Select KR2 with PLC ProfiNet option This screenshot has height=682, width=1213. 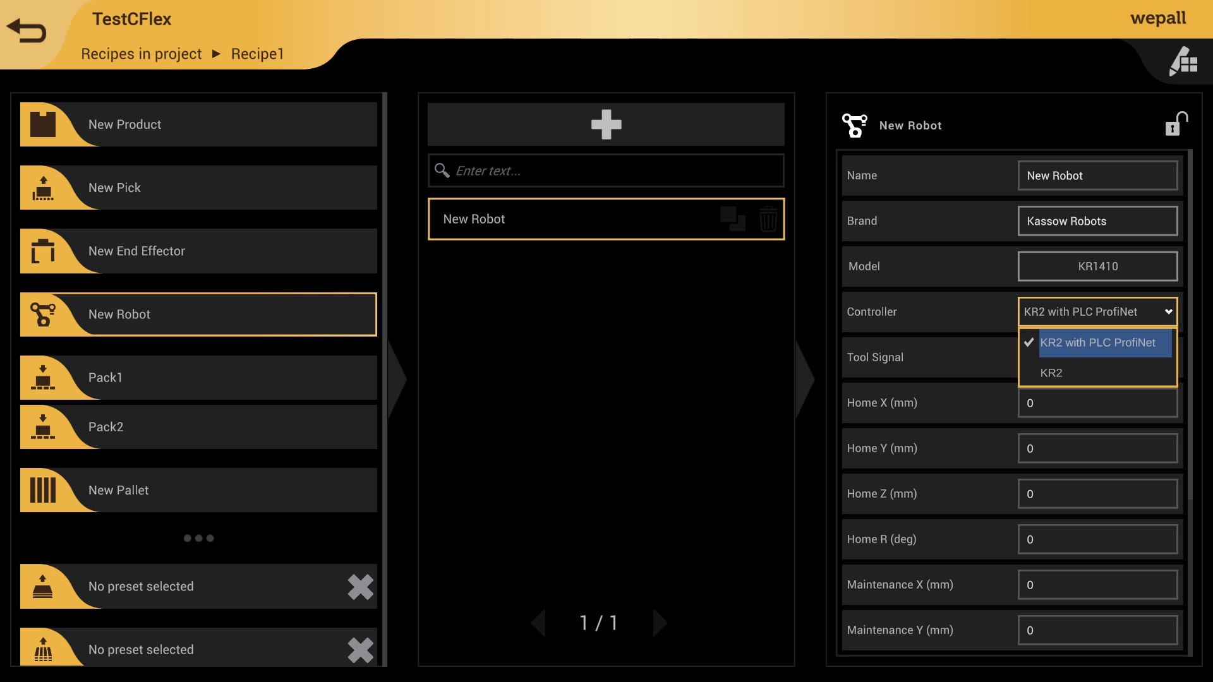click(1097, 343)
